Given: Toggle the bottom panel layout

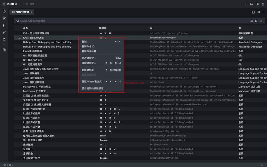Looking at the screenshot, I should click(252, 4).
